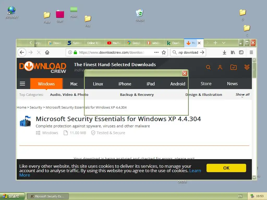The image size is (267, 200).
Task: Open the Library bookshelf icon
Action: coord(233,52)
